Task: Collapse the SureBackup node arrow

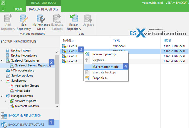Action: pos(2,81)
